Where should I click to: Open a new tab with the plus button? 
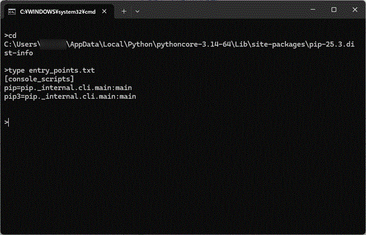click(x=124, y=11)
